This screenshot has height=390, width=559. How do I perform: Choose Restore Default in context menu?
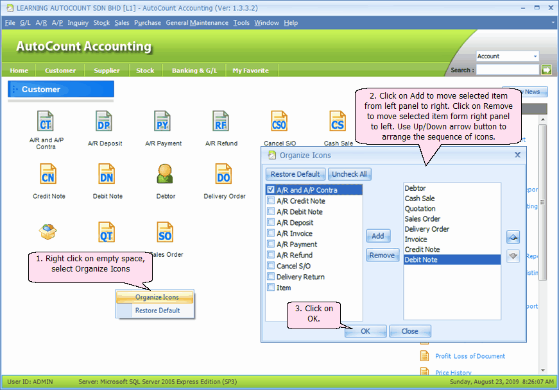(x=155, y=311)
